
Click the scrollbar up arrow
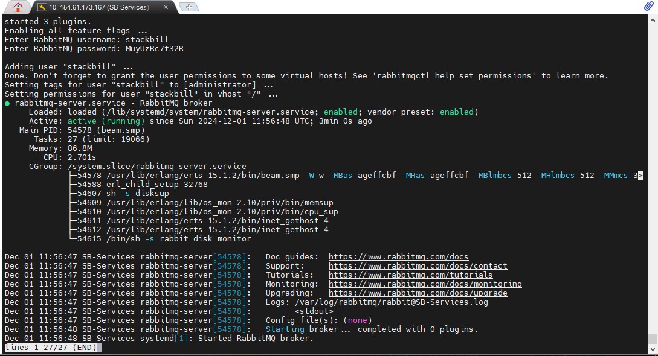[653, 20]
